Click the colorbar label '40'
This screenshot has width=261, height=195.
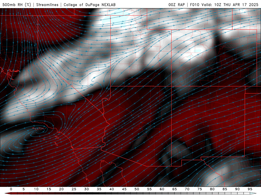tap(112, 189)
